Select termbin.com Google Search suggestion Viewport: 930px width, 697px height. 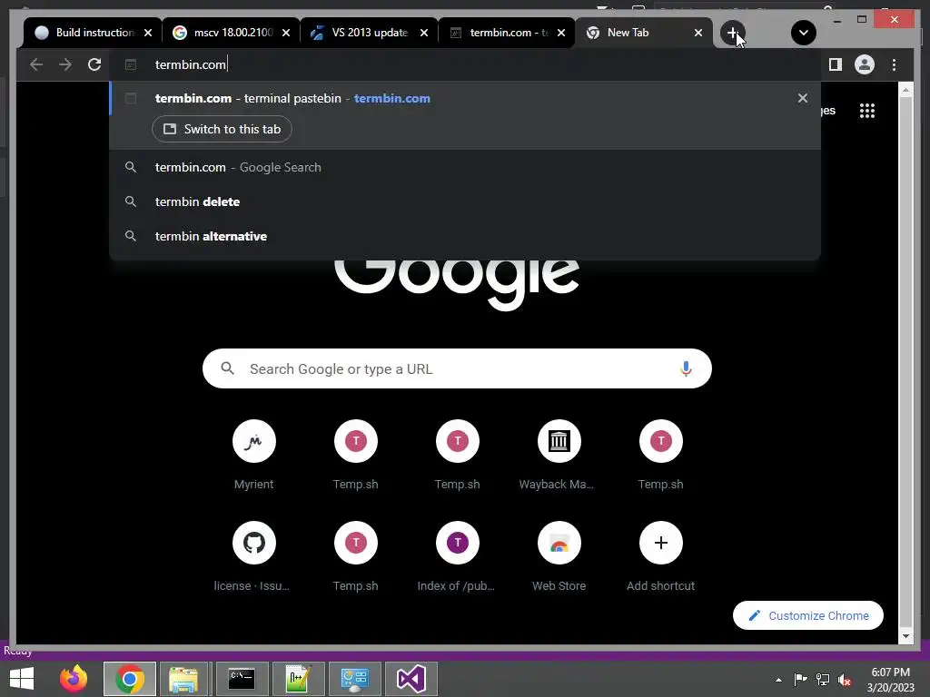point(465,167)
